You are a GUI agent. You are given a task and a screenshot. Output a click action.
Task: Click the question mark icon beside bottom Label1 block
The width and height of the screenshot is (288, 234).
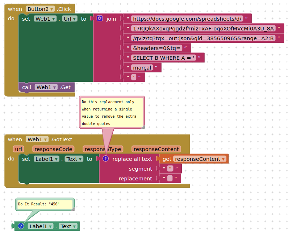(x=21, y=226)
